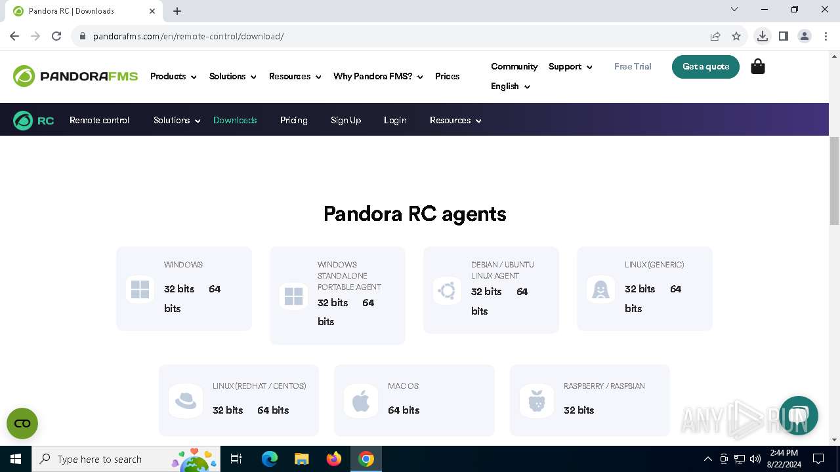This screenshot has width=840, height=472.
Task: Expand the top Solutions dropdown menu
Action: pos(232,77)
